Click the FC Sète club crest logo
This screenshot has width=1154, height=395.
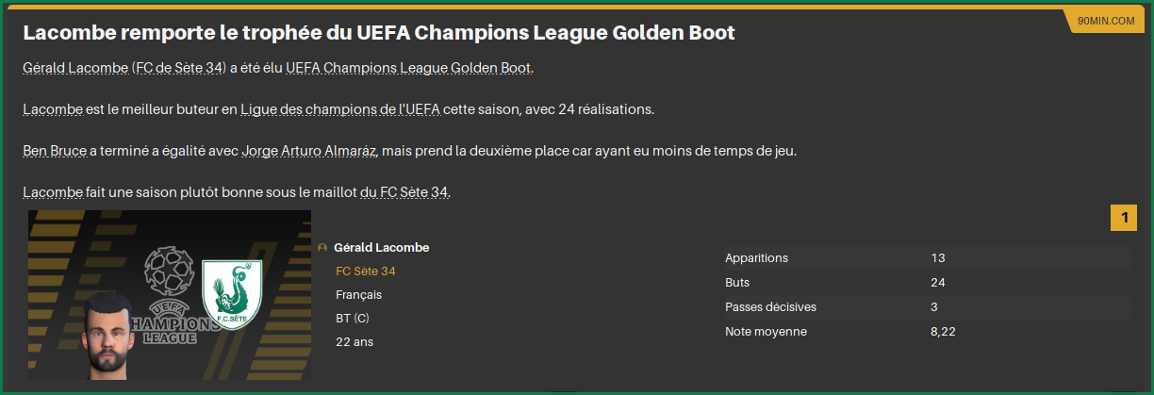tap(233, 288)
